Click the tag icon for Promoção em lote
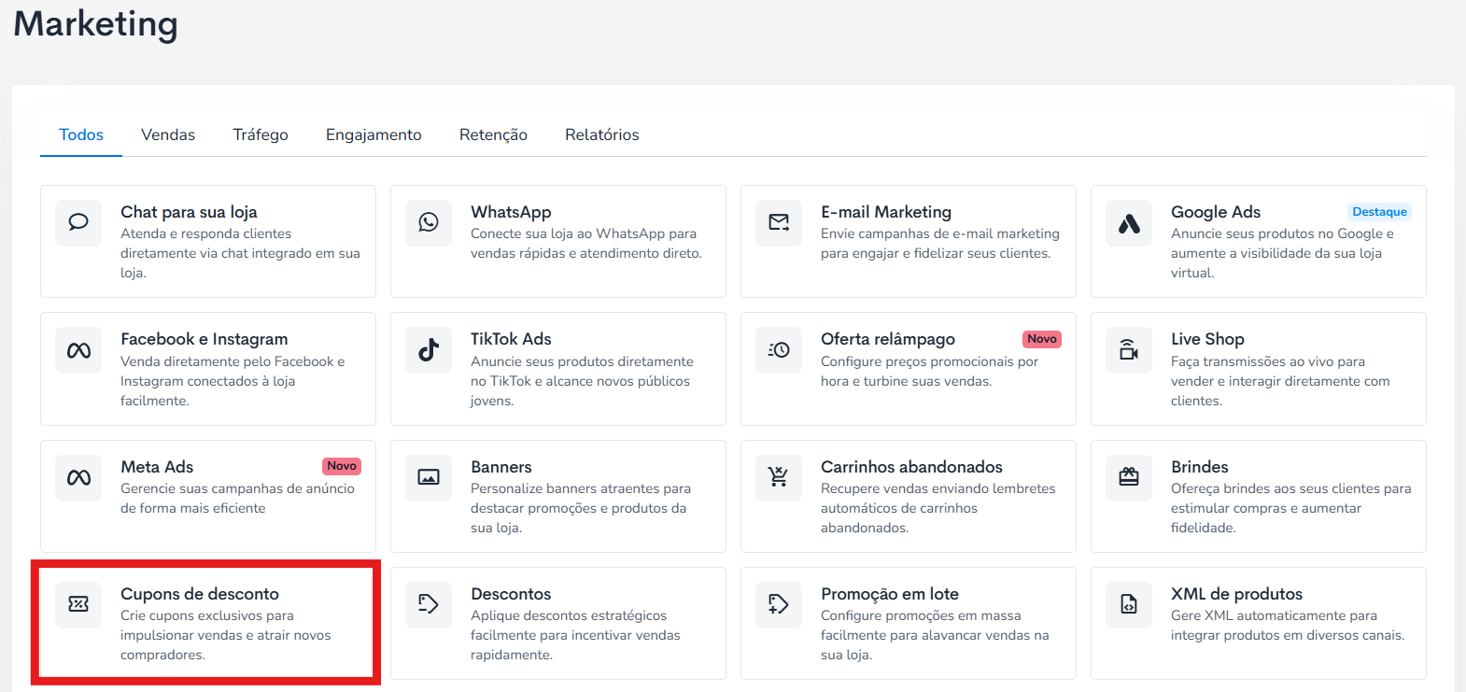The height and width of the screenshot is (692, 1466). click(779, 605)
